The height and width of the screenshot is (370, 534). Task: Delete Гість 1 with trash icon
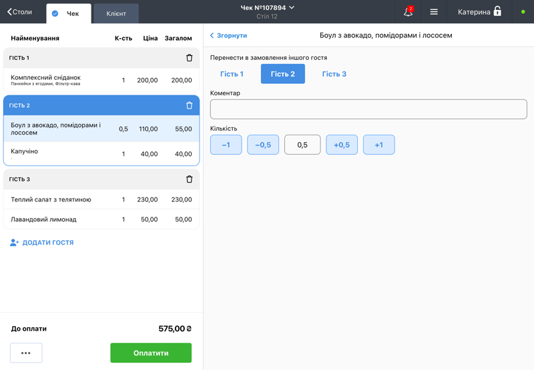pos(189,58)
